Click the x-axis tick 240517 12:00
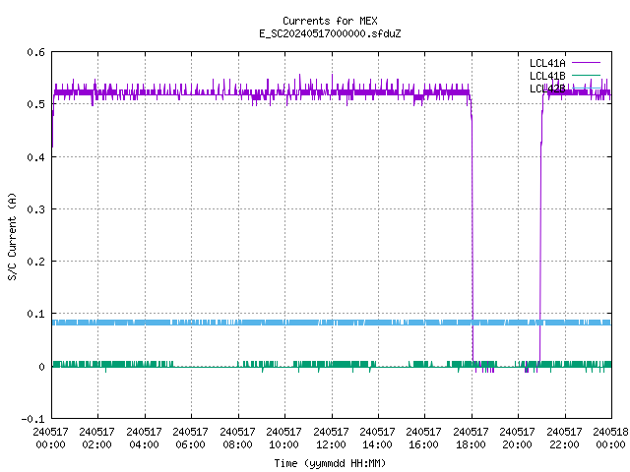Image resolution: width=630 pixels, height=472 pixels. click(x=331, y=438)
